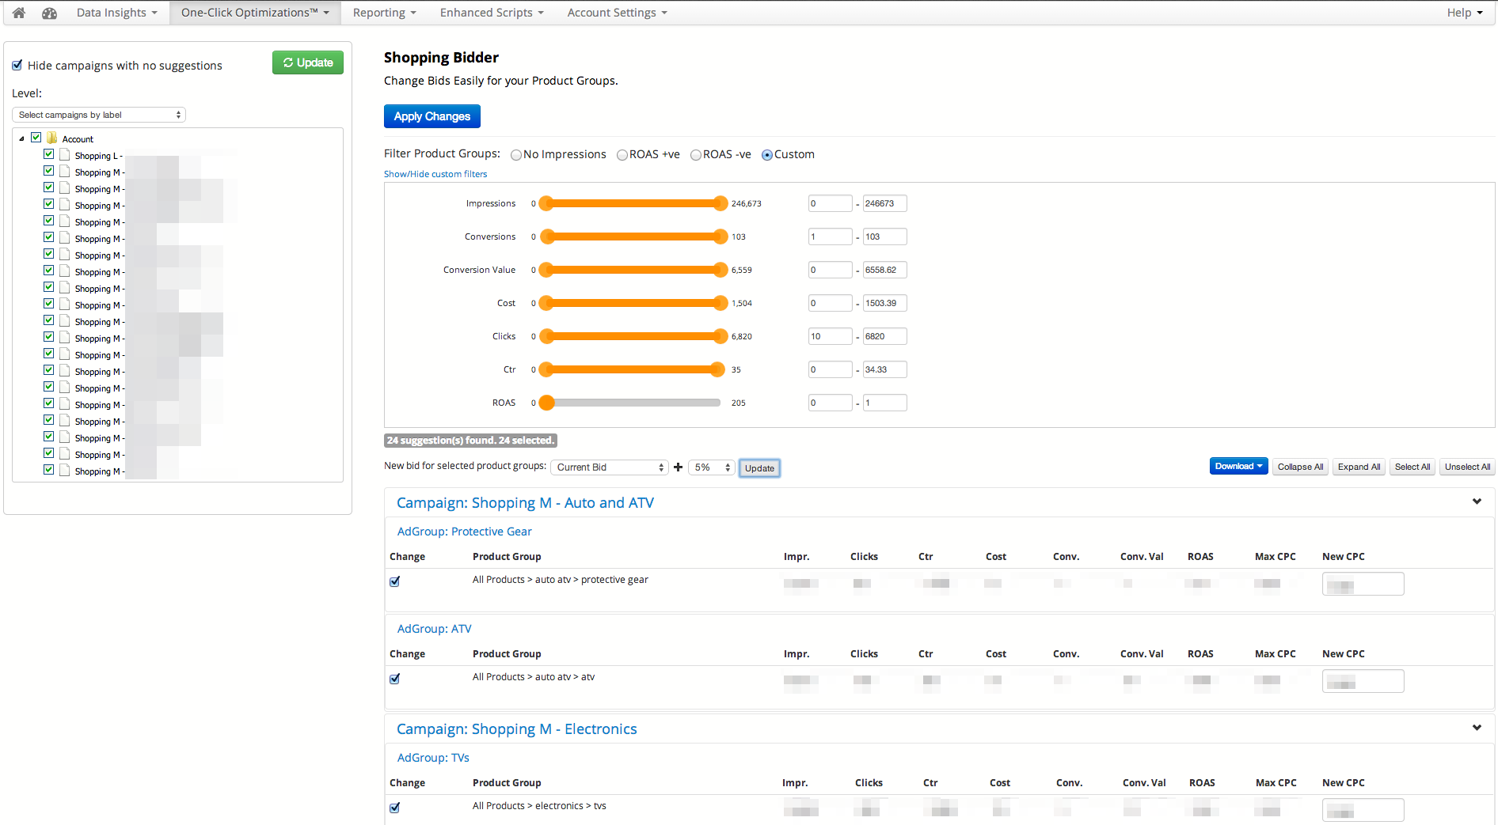Open Campaign: Shopping M - Auto and ATV link
The width and height of the screenshot is (1498, 825).
click(525, 503)
